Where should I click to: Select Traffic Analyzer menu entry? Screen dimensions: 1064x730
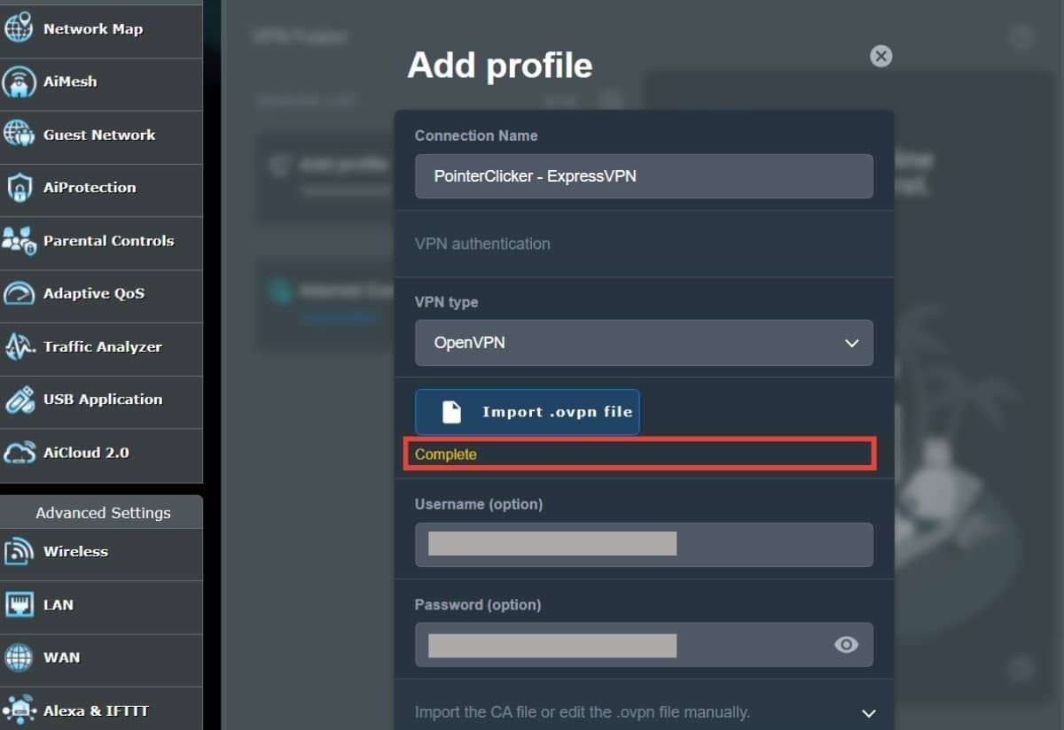[x=101, y=347]
